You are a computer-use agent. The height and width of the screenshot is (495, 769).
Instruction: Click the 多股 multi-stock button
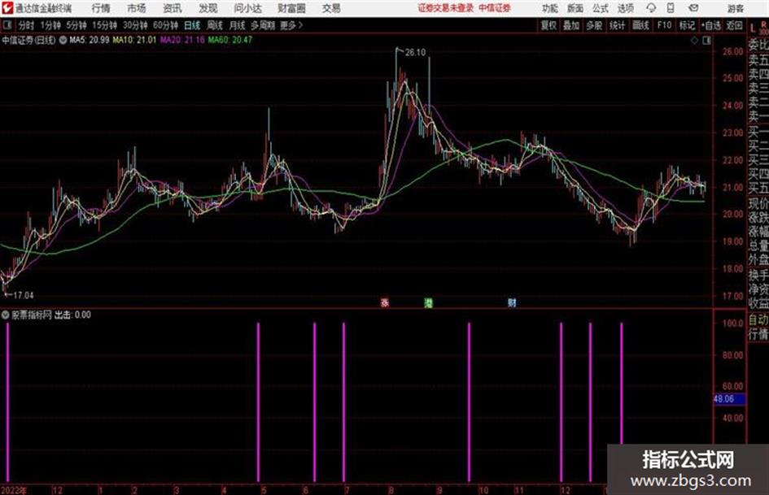pos(594,25)
